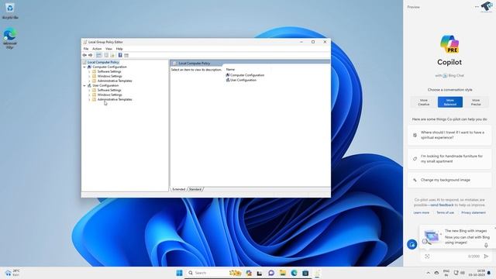Image resolution: width=496 pixels, height=279 pixels.
Task: Open the Learn more link
Action: pos(422,212)
